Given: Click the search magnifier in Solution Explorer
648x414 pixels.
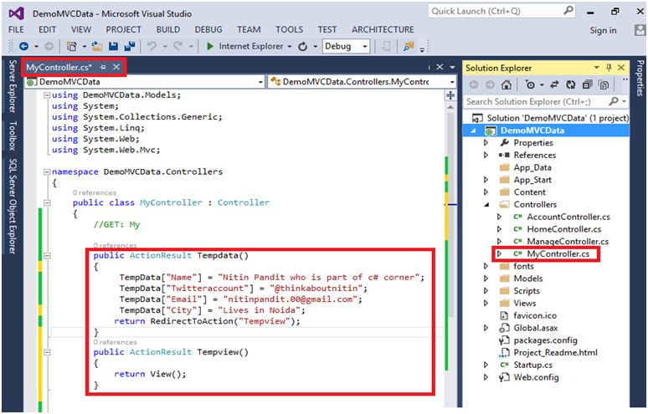Looking at the screenshot, I should 614,101.
